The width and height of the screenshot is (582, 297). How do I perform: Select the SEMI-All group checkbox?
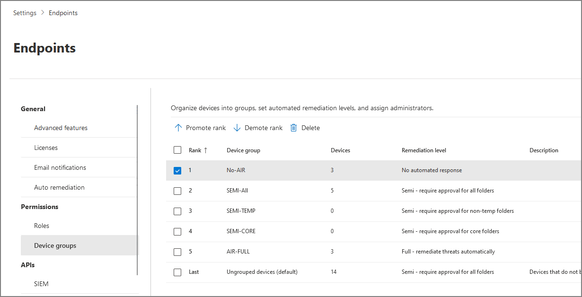pyautogui.click(x=177, y=191)
